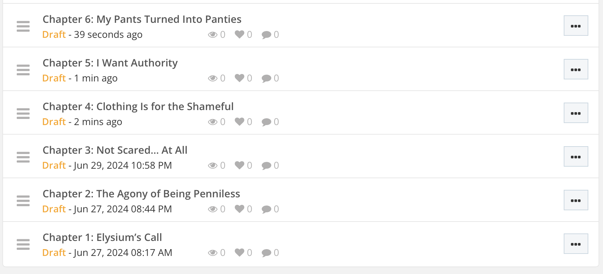Image resolution: width=603 pixels, height=274 pixels.
Task: Click comments bubble icon on Chapter 3
Action: point(266,166)
